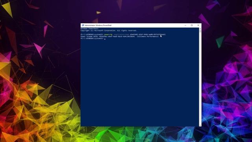Click the '(Ultimate Performance)' output text

coord(148,37)
